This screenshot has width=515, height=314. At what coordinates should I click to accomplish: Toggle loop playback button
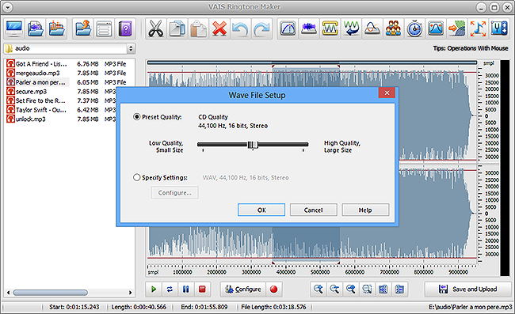pos(170,289)
